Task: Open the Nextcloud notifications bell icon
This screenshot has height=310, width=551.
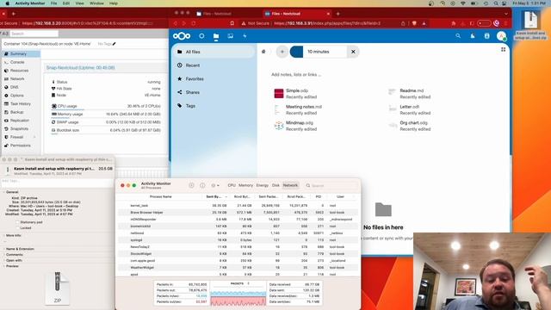Action: (473, 36)
